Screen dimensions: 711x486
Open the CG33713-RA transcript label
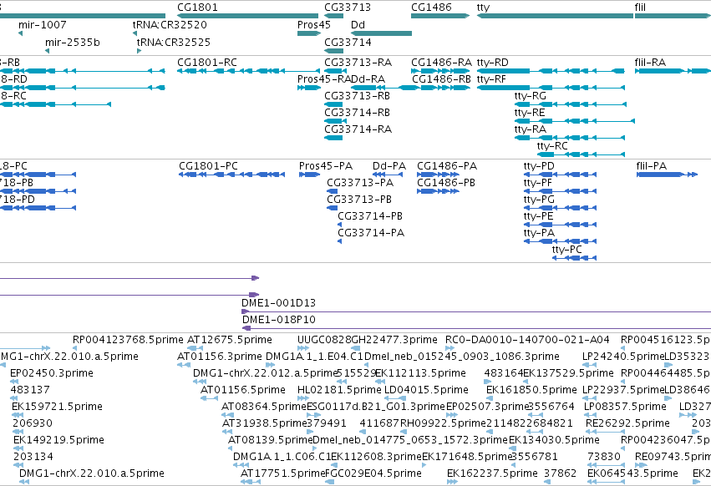(x=358, y=62)
